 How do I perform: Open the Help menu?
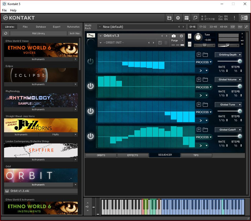click(13, 10)
